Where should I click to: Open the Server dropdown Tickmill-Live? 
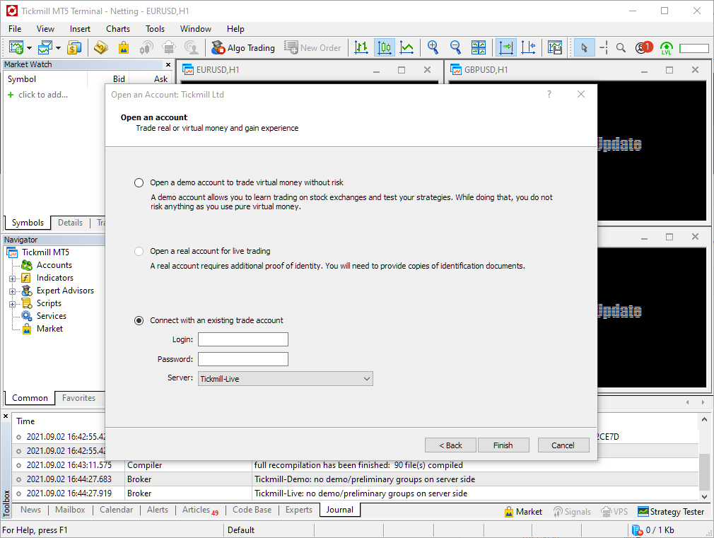click(x=285, y=378)
